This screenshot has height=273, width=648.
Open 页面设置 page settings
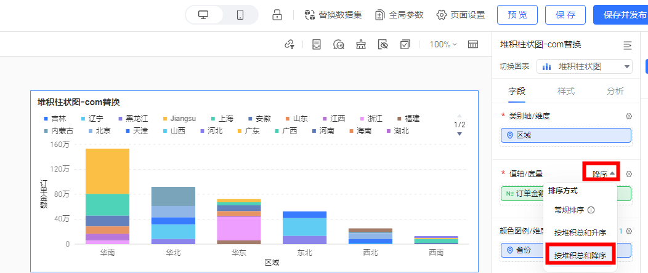coord(461,15)
